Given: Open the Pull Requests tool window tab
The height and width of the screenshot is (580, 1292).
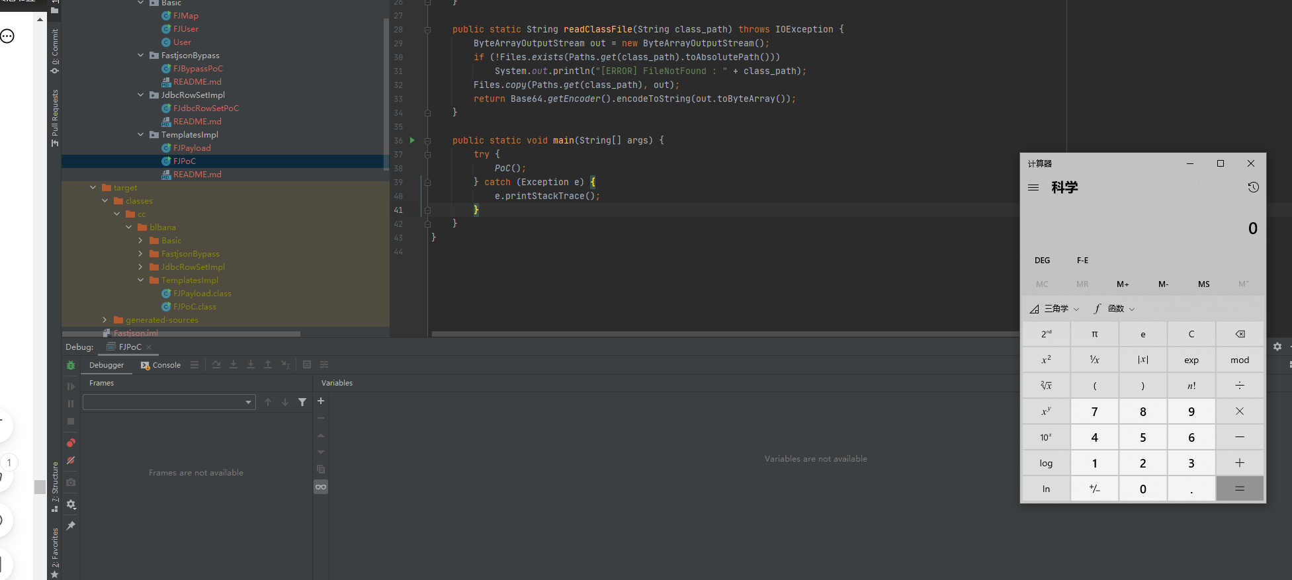Looking at the screenshot, I should point(55,118).
